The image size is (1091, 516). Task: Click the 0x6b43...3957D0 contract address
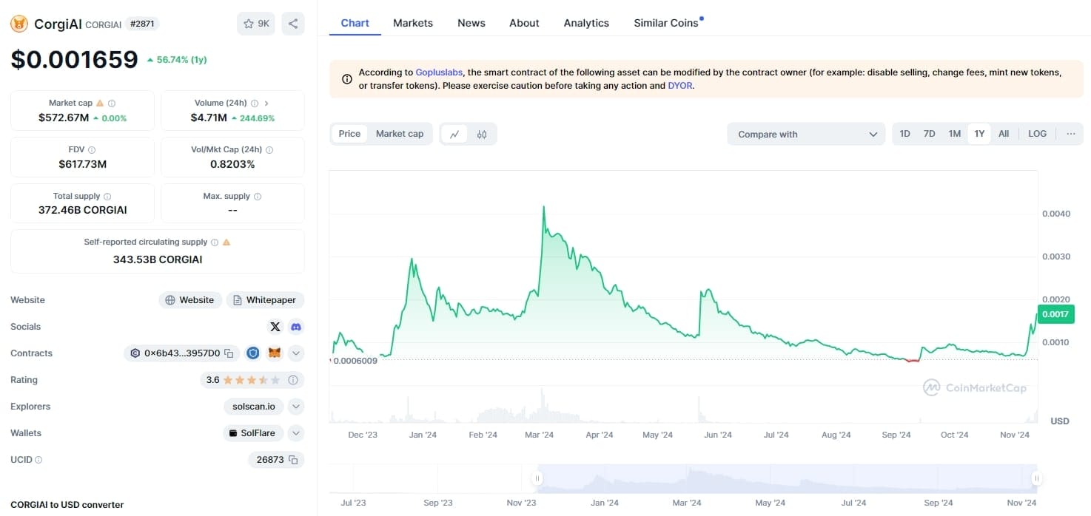click(x=182, y=353)
